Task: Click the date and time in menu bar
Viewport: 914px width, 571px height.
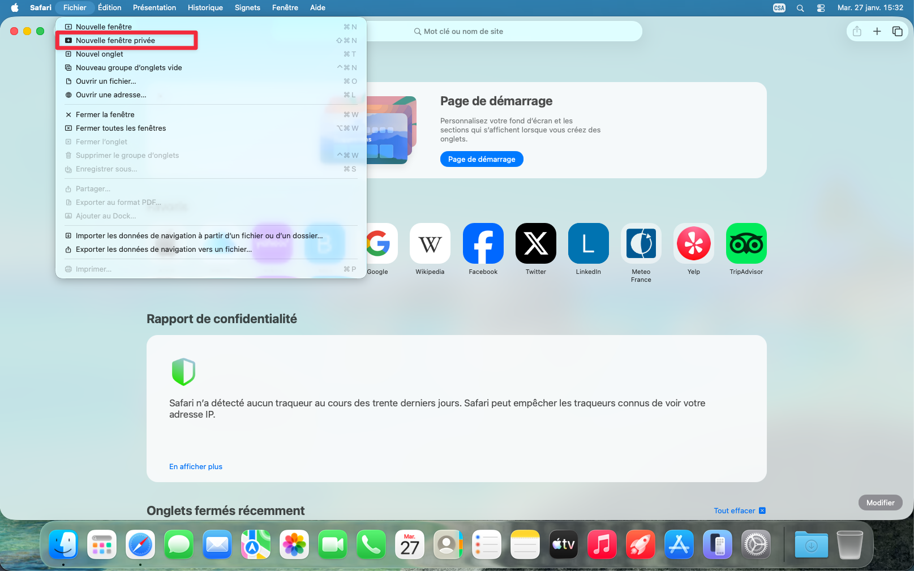Action: point(870,8)
